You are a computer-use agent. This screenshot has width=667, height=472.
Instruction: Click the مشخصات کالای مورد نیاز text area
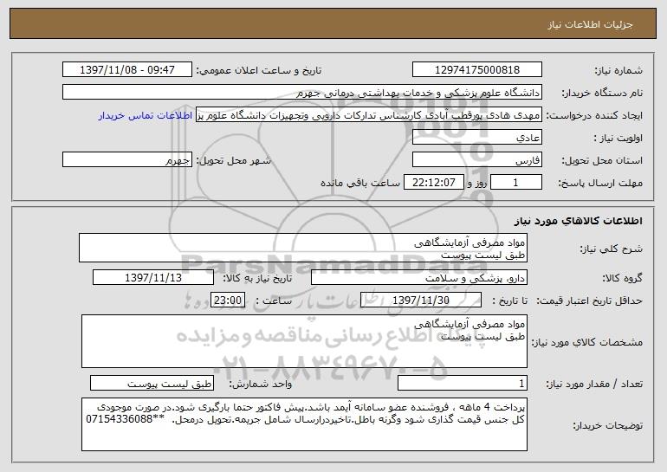[x=304, y=341]
